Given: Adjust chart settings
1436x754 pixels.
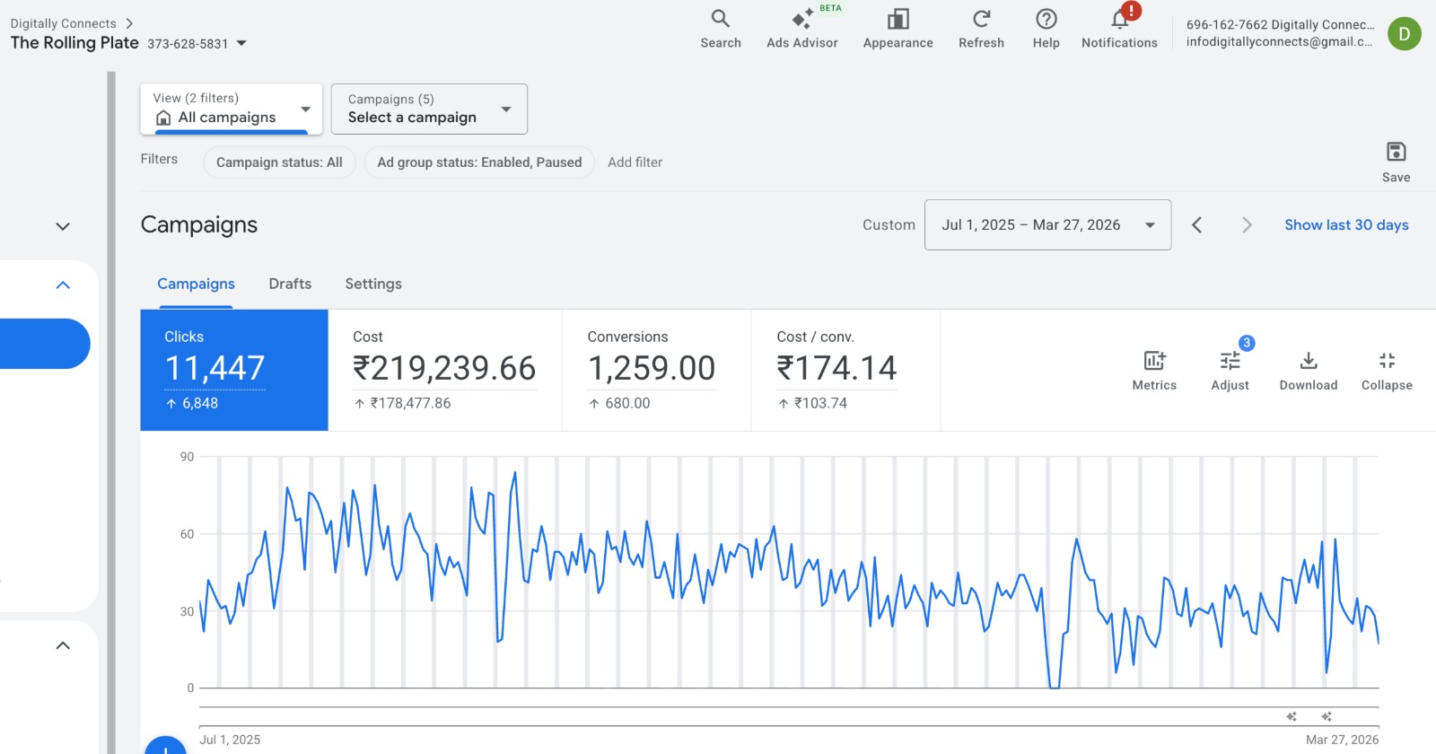Looking at the screenshot, I should (x=1230, y=370).
